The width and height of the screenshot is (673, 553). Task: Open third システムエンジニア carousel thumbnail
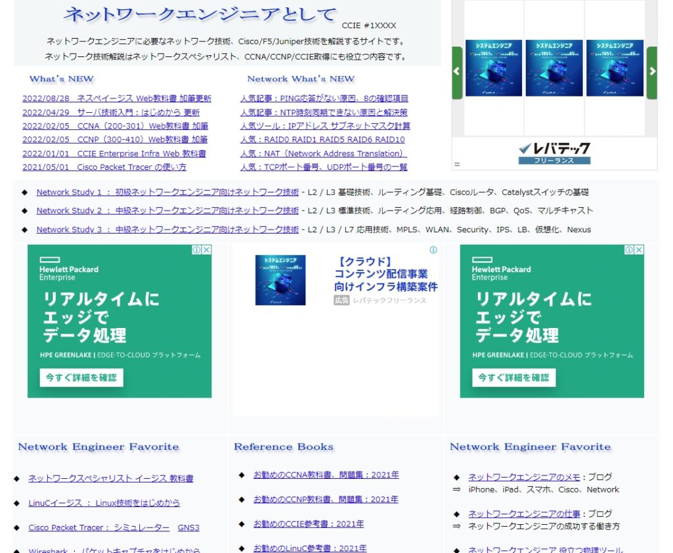point(615,68)
